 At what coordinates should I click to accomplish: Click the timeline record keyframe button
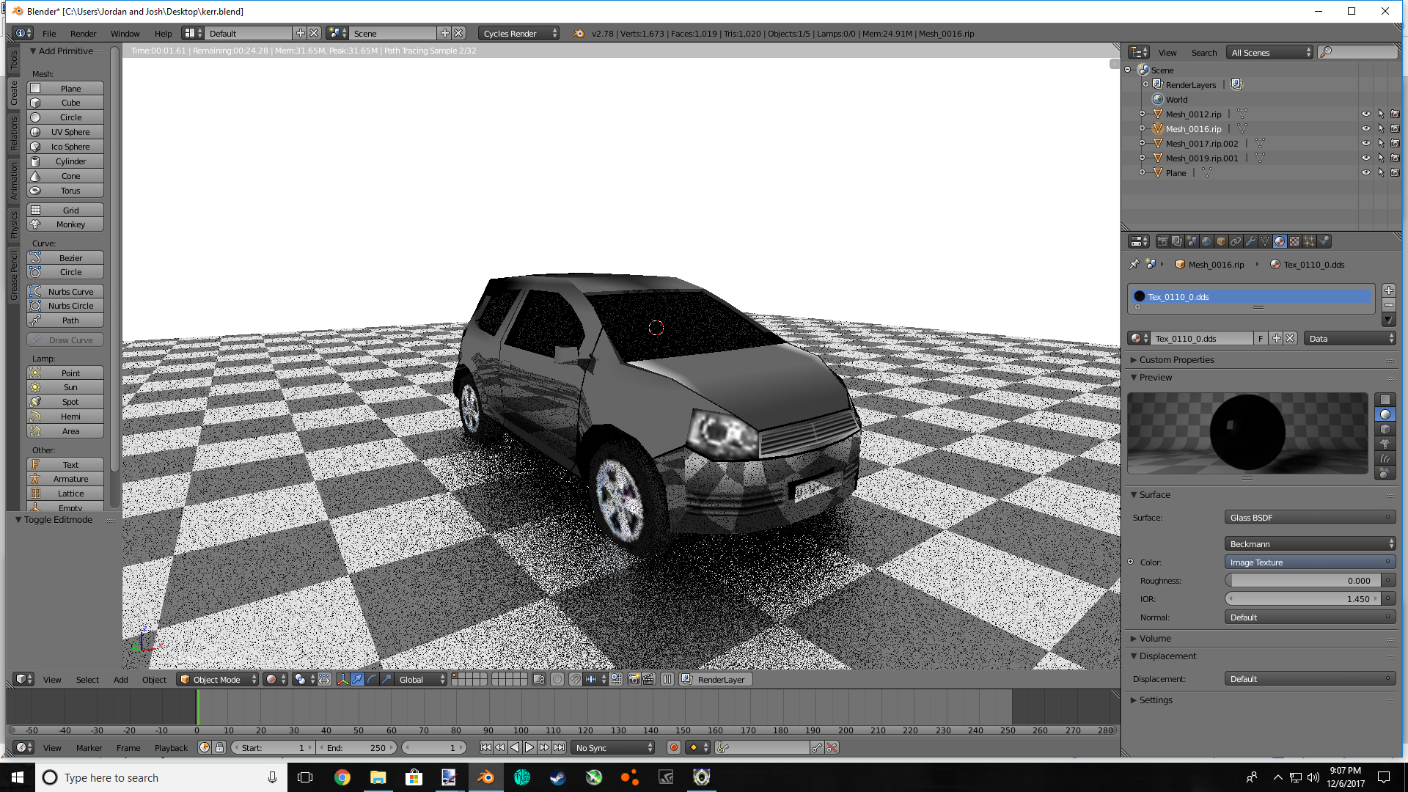coord(673,747)
